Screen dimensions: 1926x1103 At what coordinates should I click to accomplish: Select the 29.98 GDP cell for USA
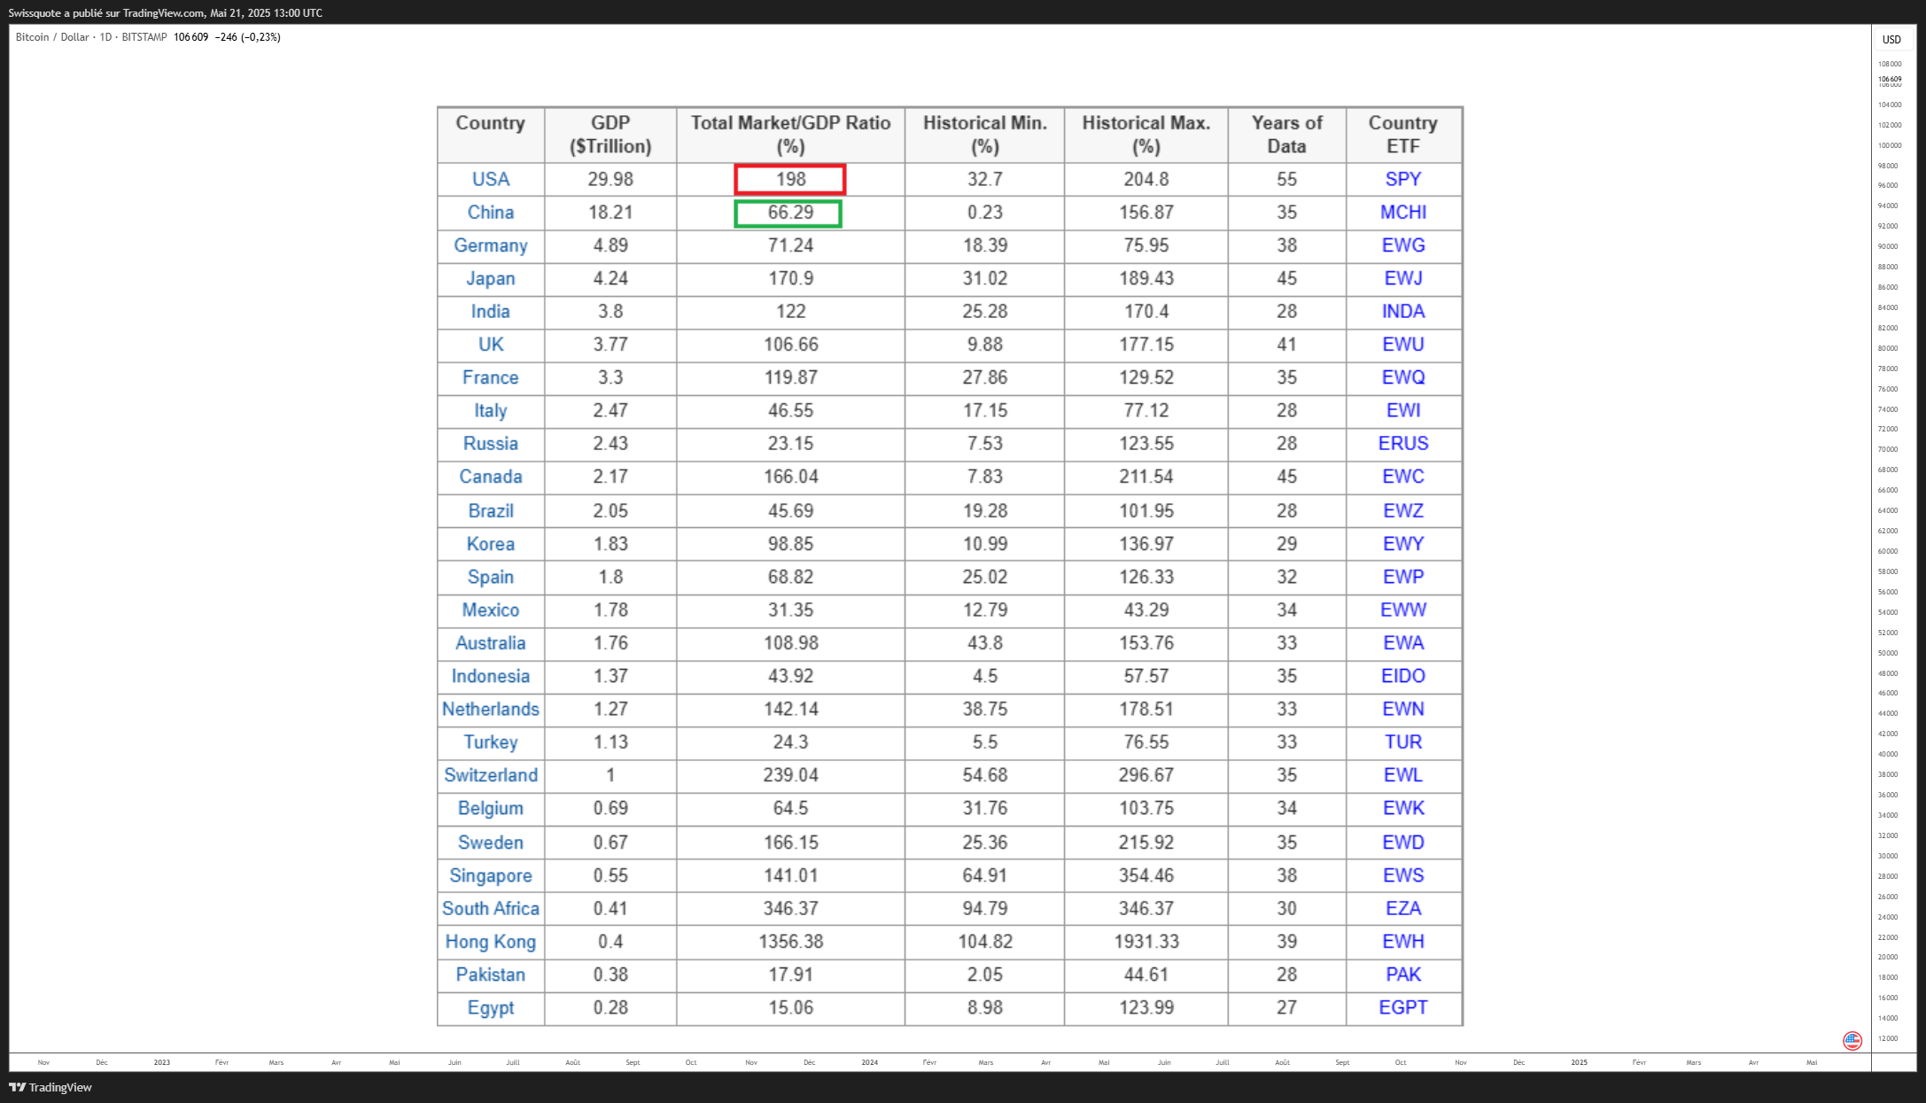610,179
